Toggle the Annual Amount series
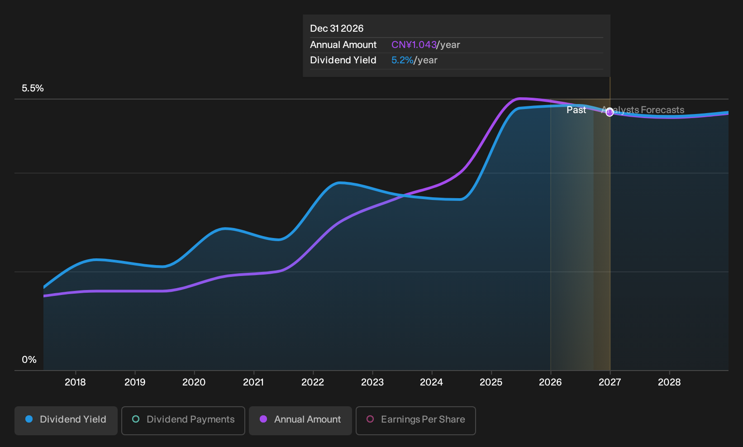This screenshot has width=743, height=447. pyautogui.click(x=300, y=420)
